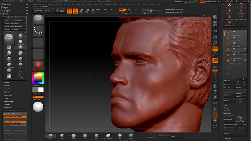Open Projection Master

38,11
